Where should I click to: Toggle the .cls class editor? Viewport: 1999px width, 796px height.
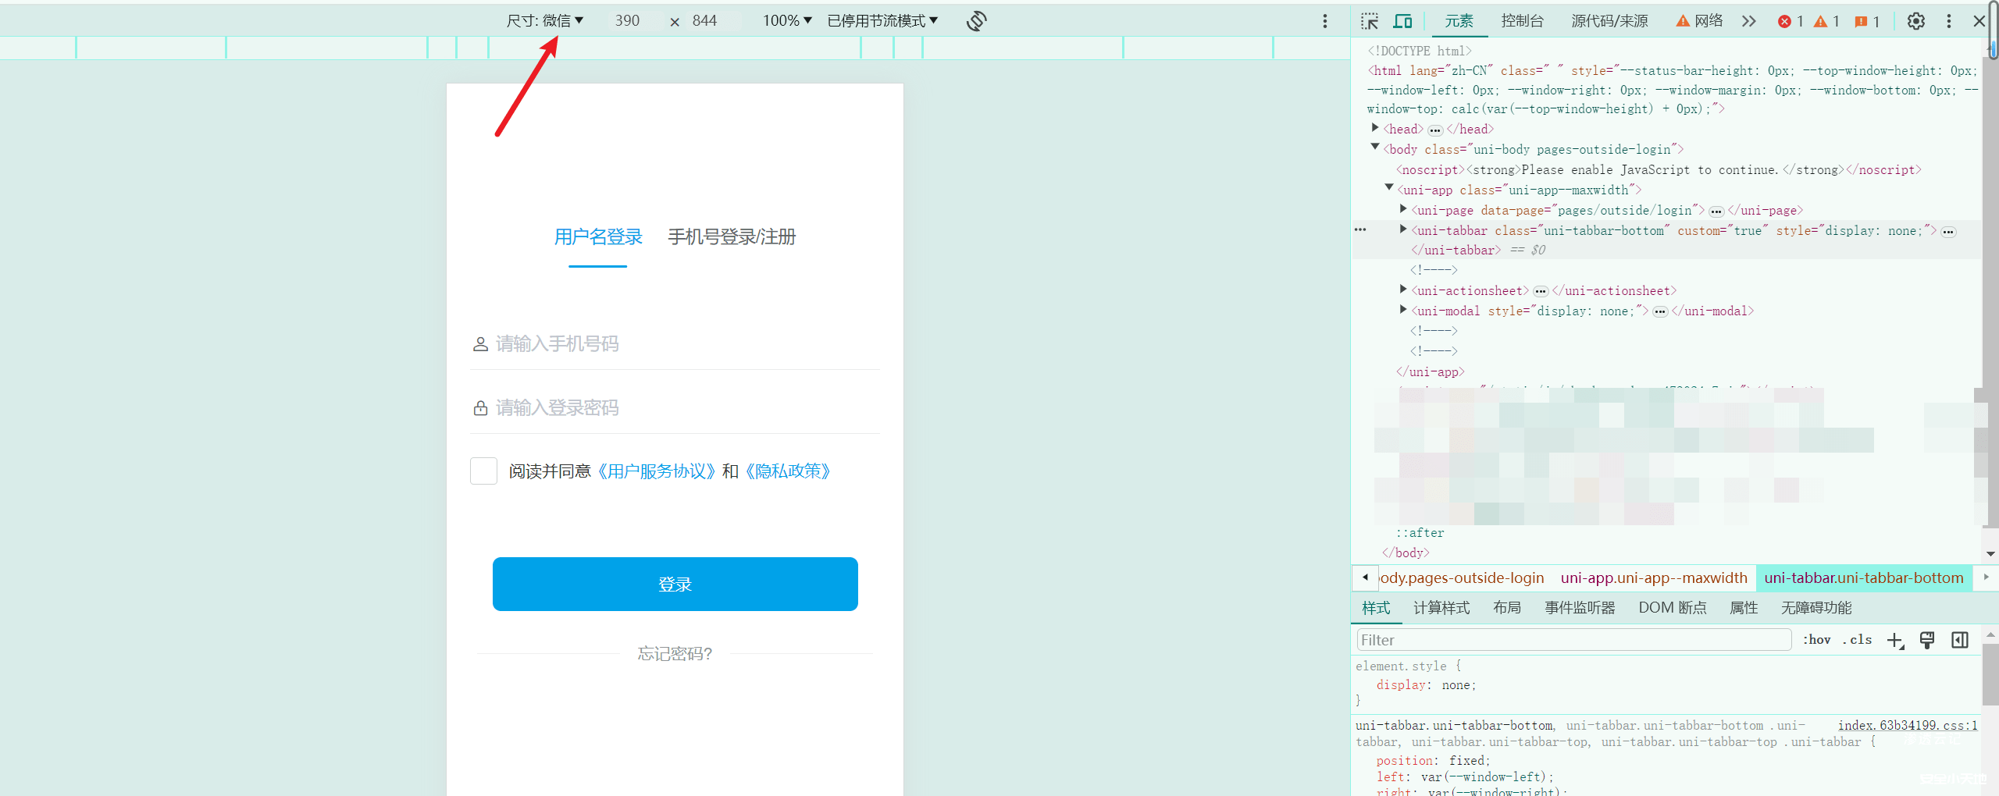point(1858,639)
